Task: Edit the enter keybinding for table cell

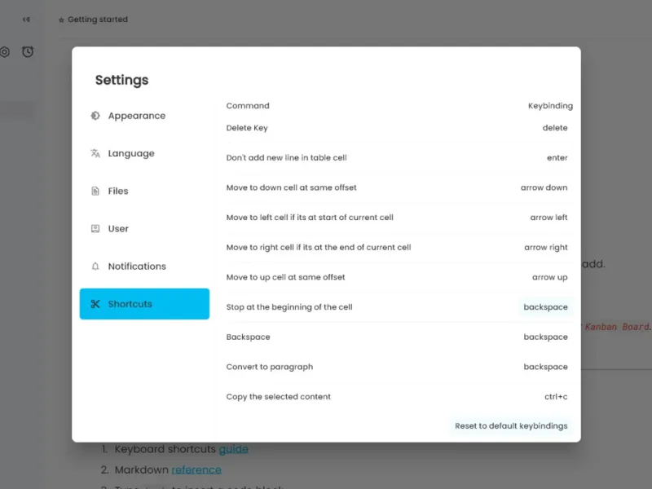Action: pos(557,157)
